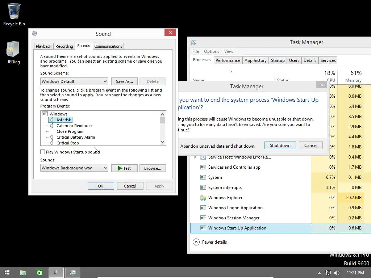Show hidden icons in the system tray
The width and height of the screenshot is (371, 278).
[x=319, y=273]
